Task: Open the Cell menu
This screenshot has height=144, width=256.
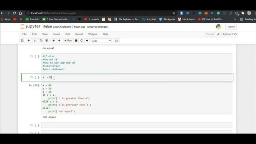Action: click(x=68, y=34)
